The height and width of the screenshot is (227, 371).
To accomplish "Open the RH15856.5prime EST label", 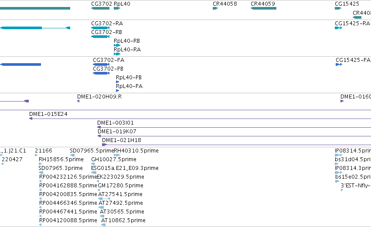I will pos(61,159).
